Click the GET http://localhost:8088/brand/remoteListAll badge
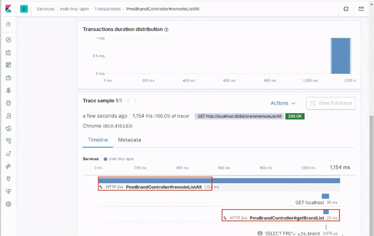Screen dimensions: 374x236 pyautogui.click(x=239, y=116)
